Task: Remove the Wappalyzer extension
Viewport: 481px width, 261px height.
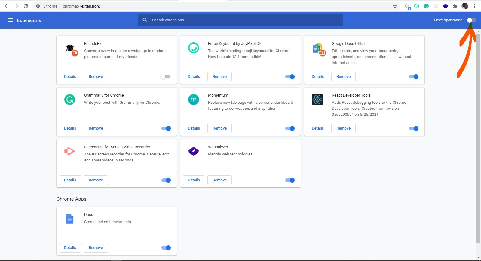Action: click(x=220, y=180)
